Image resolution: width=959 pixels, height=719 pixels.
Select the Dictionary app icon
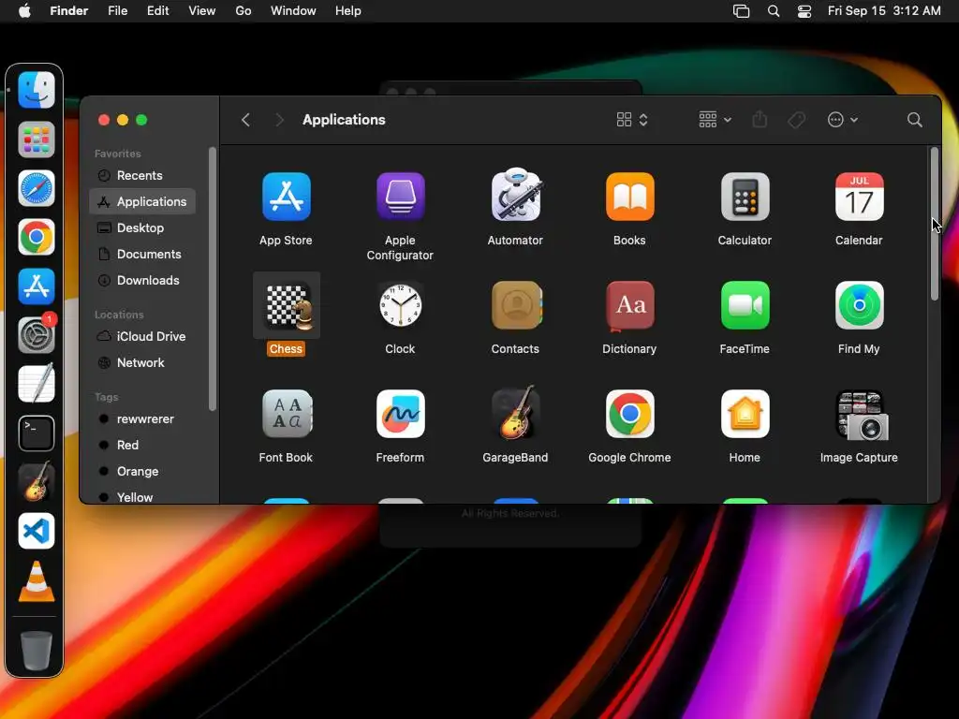click(629, 305)
